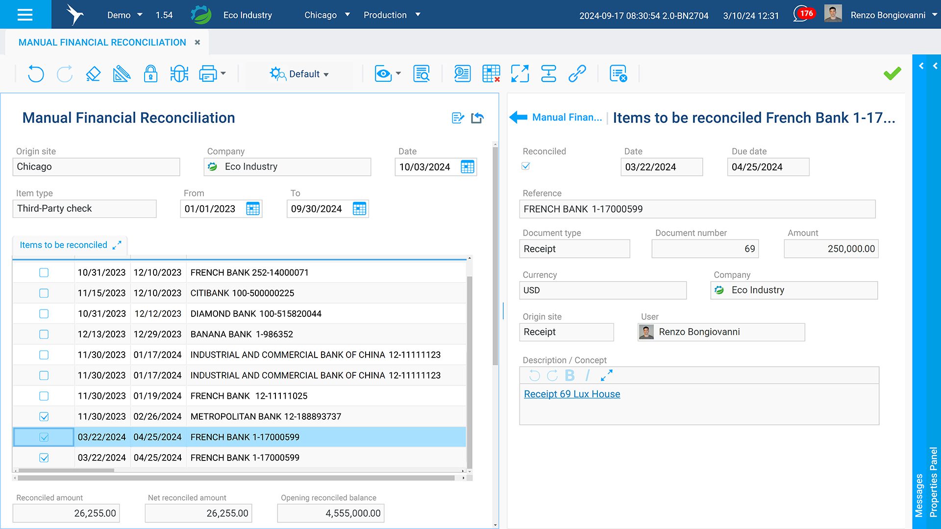Open the hamburger main menu
This screenshot has height=529, width=941.
point(25,15)
